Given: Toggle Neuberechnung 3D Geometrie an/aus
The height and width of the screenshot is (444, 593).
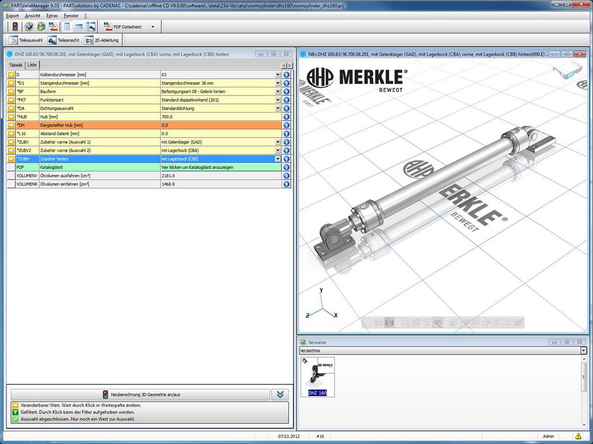Looking at the screenshot, I should click(x=140, y=394).
